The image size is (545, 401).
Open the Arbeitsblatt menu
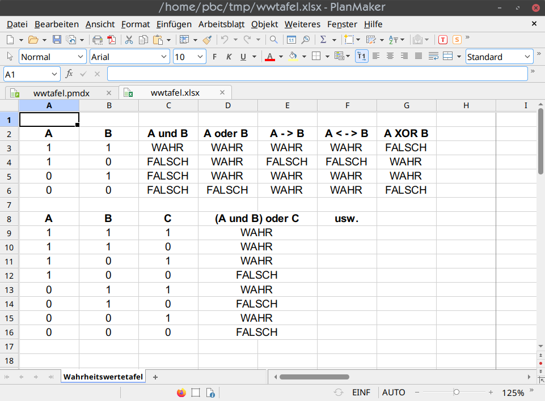point(221,24)
